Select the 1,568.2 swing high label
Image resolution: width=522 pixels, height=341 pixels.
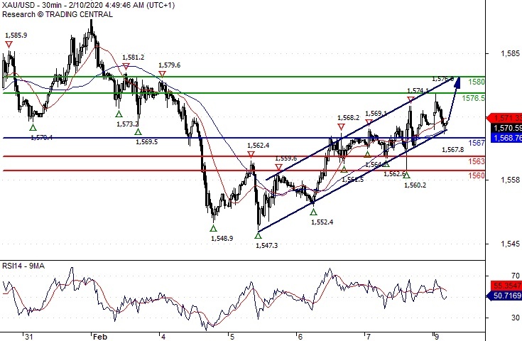(x=349, y=117)
